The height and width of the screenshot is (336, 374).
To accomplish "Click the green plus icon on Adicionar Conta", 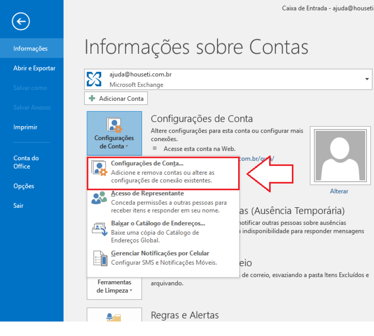I will 92,98.
